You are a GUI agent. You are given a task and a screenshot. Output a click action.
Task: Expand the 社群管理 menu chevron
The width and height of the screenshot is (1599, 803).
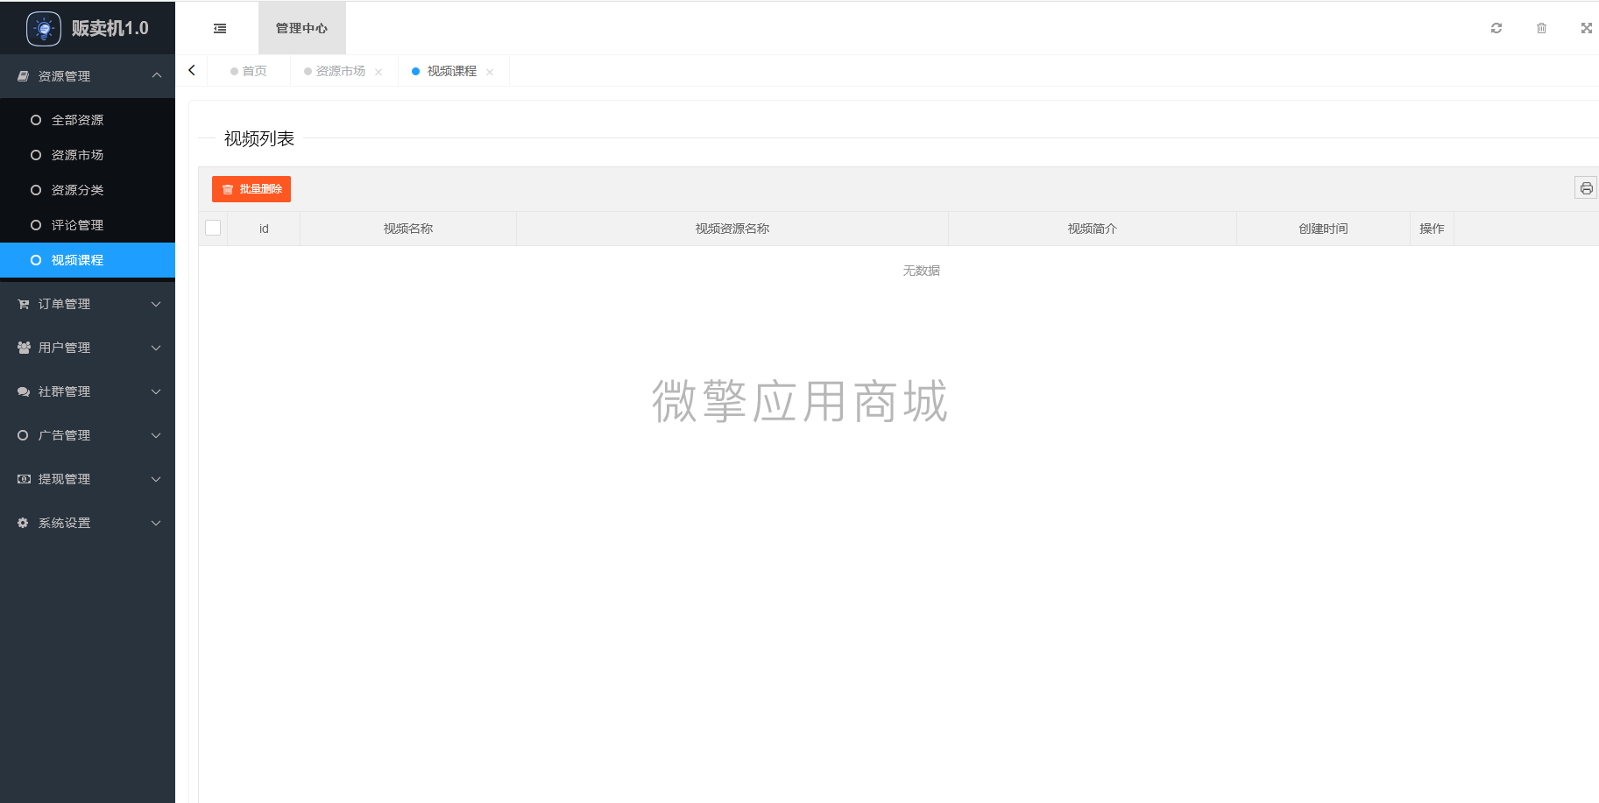tap(156, 391)
